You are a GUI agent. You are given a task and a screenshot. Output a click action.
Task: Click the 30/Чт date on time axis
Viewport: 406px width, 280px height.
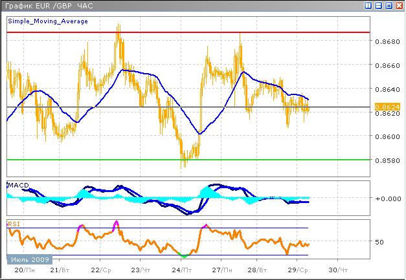pos(339,269)
